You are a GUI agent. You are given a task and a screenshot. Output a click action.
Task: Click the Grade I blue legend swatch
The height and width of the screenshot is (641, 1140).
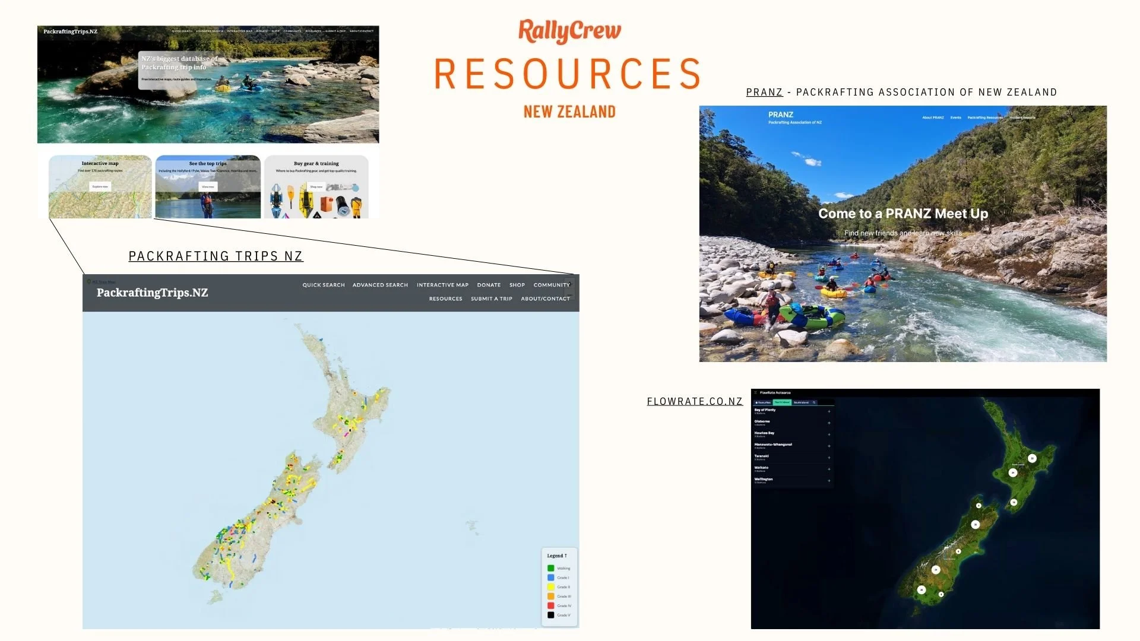click(x=550, y=577)
